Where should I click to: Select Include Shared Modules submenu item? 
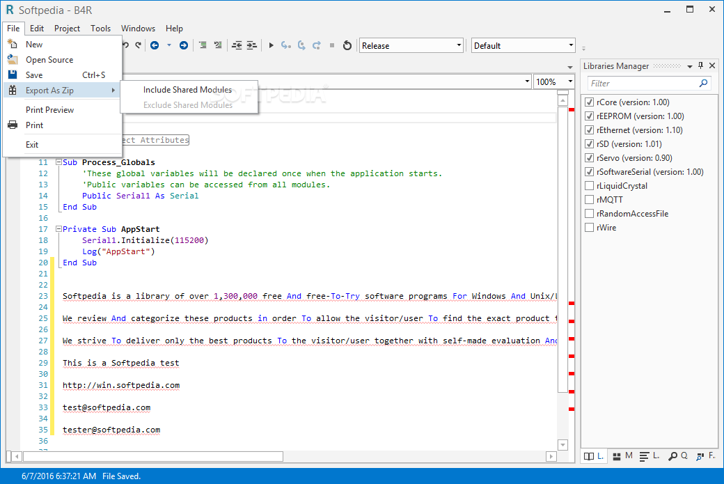[x=189, y=90]
